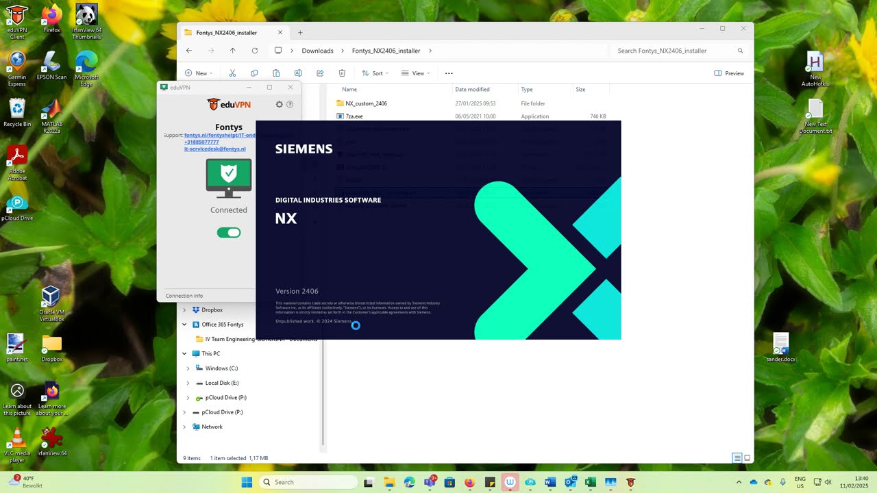
Task: Open eduVPN help question mark
Action: tap(290, 104)
